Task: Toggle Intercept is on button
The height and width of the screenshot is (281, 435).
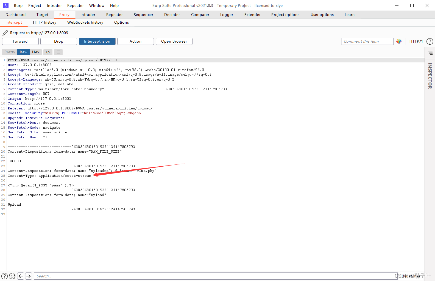Action: tap(97, 41)
